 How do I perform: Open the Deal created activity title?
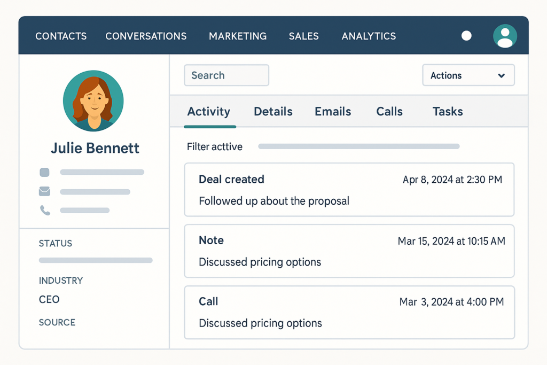(231, 180)
